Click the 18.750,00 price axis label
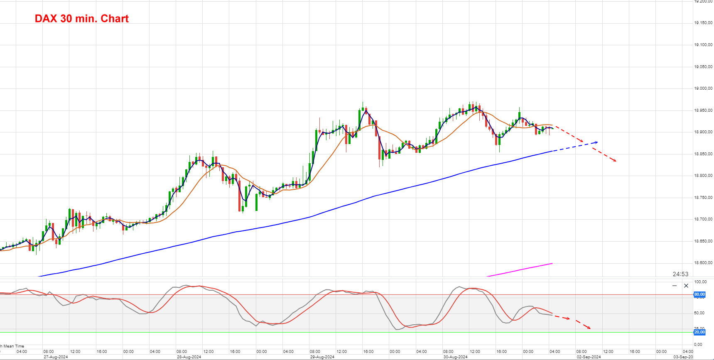 (703, 198)
